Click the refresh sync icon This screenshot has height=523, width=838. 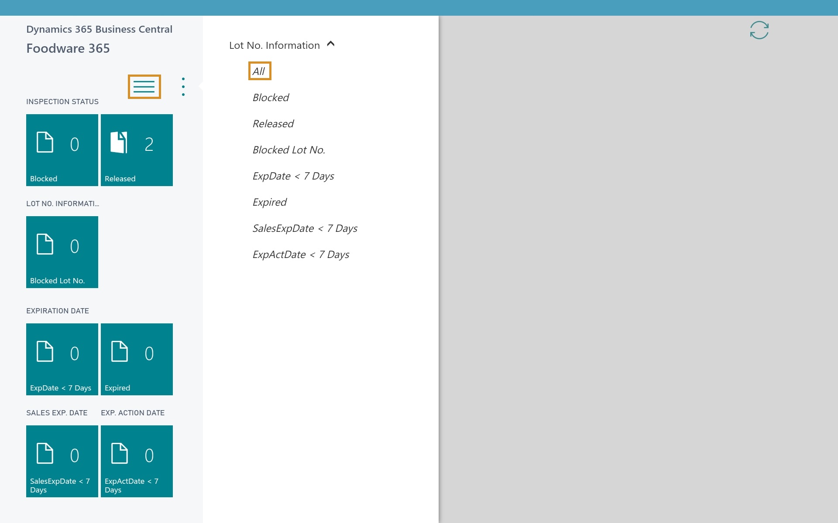click(x=759, y=30)
